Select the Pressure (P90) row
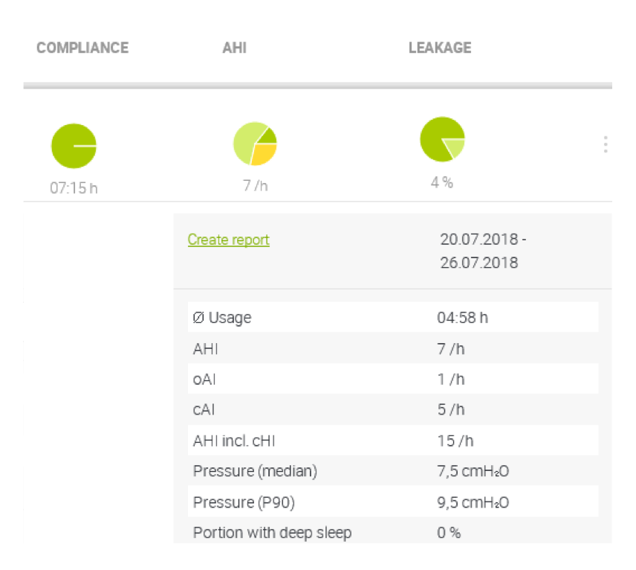Image resolution: width=636 pixels, height=570 pixels. tap(392, 502)
